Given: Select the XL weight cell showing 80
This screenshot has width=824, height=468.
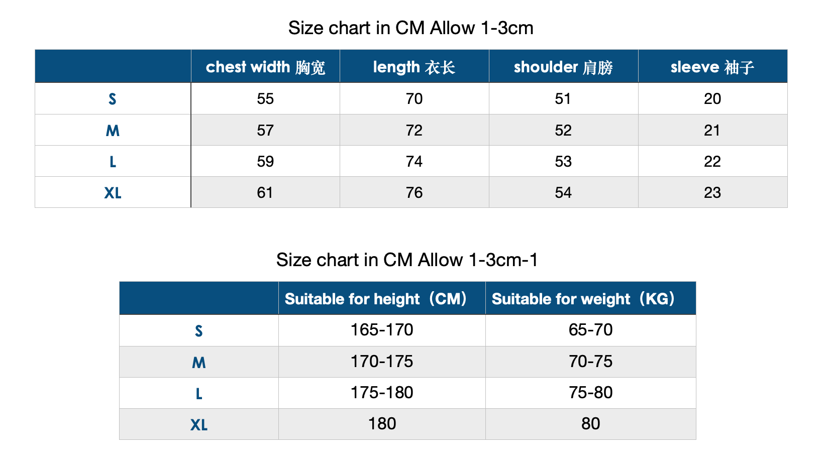Looking at the screenshot, I should click(x=590, y=424).
